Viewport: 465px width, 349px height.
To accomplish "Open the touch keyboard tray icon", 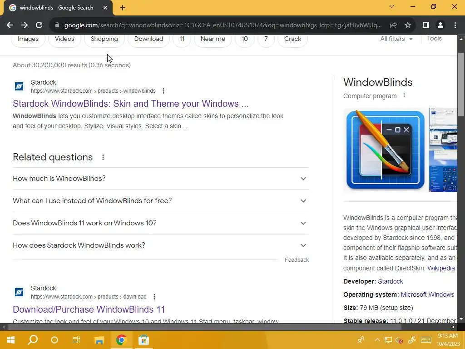I will tap(426, 340).
